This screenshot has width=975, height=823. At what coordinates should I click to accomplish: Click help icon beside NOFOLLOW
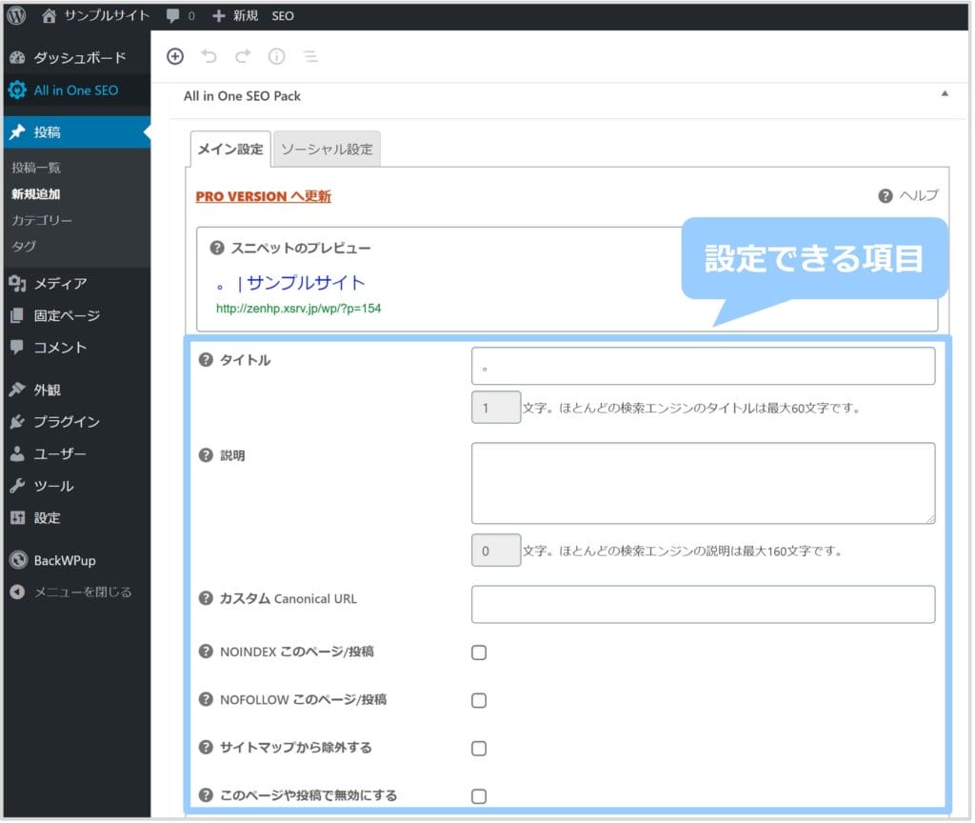207,701
